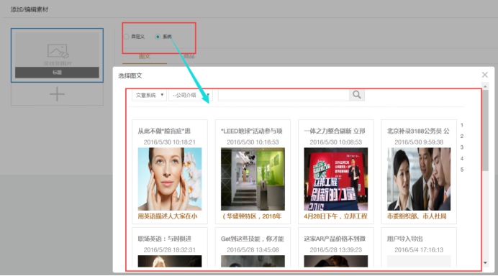The width and height of the screenshot is (498, 276).
Task: Go to page 2 of articles
Action: pyautogui.click(x=462, y=137)
